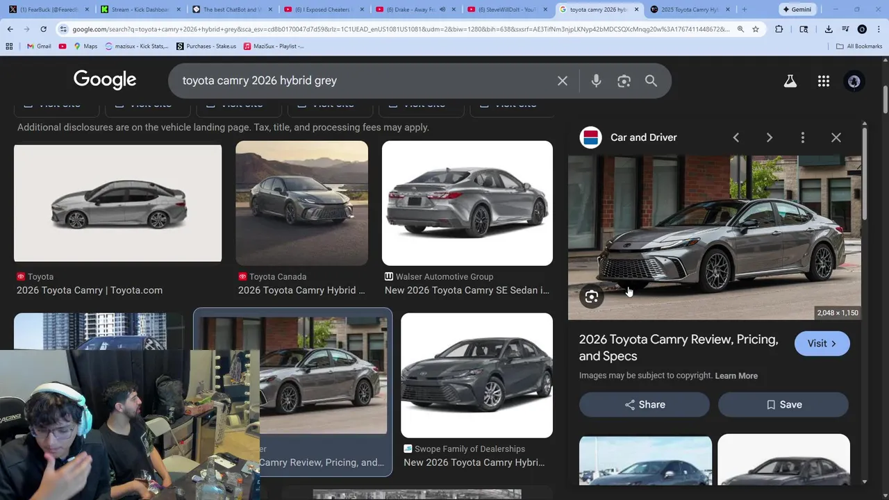Click the preview panel vertical scrollbar
Image resolution: width=889 pixels, height=500 pixels.
865,174
